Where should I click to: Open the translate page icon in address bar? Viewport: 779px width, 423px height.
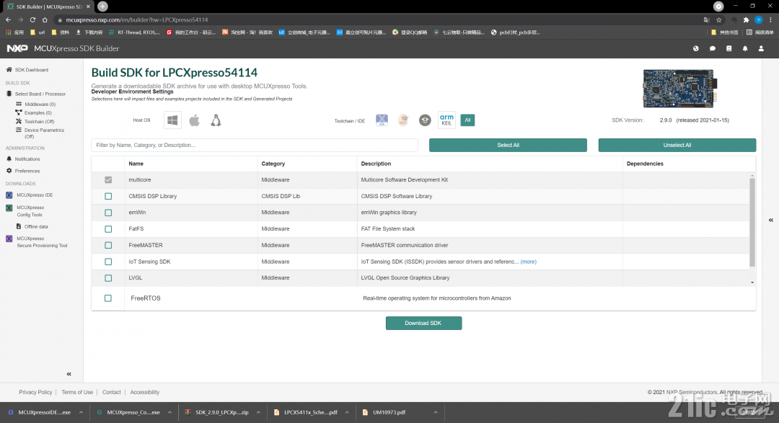click(x=706, y=20)
